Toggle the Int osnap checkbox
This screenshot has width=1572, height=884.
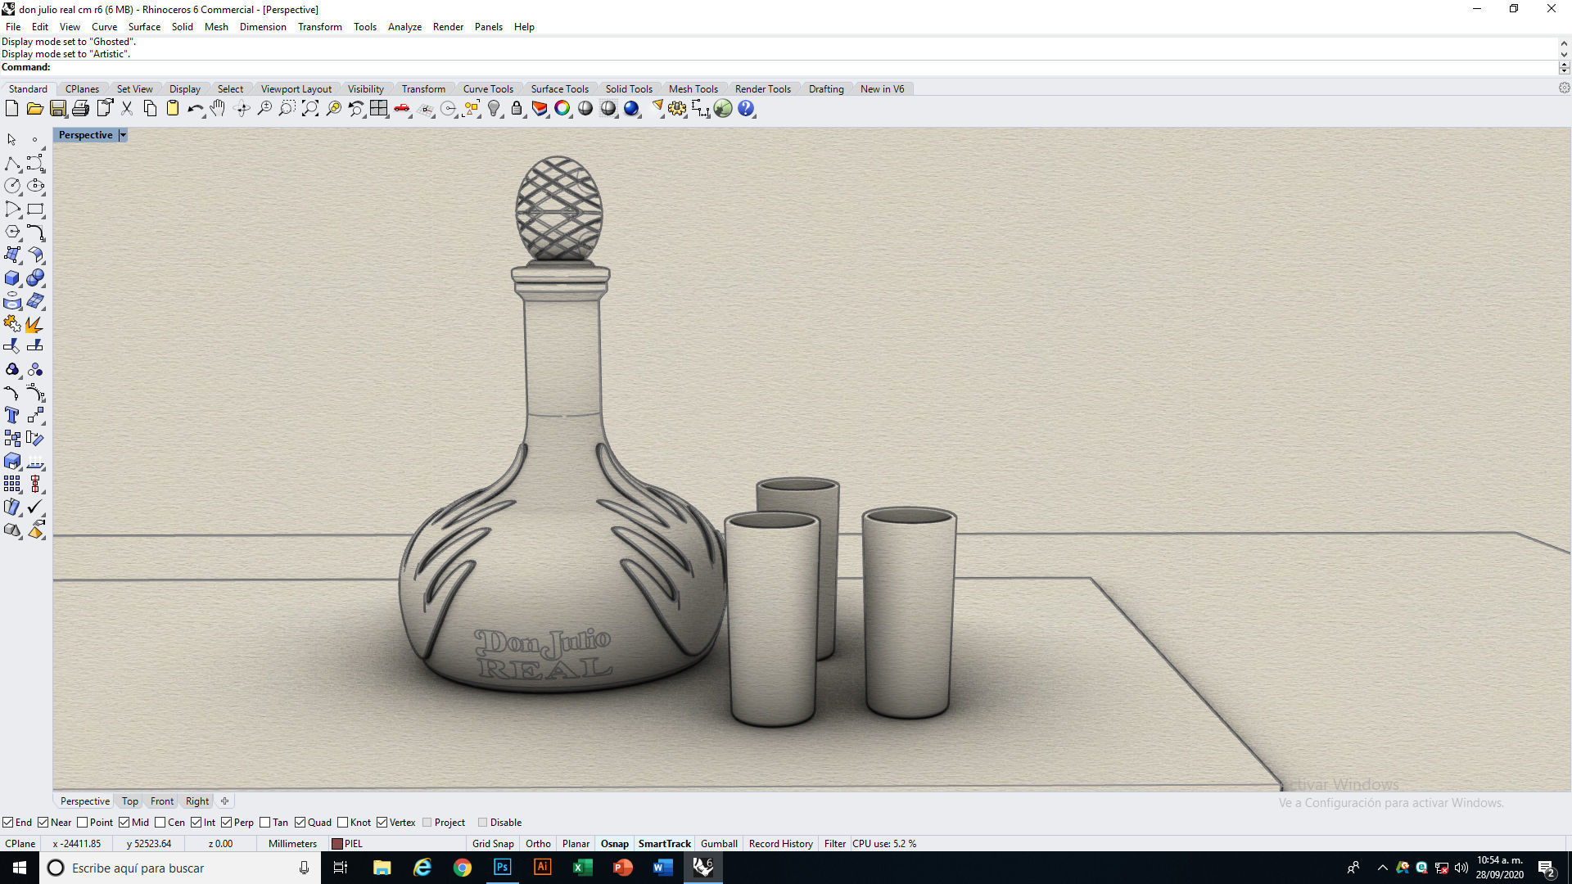pos(196,823)
